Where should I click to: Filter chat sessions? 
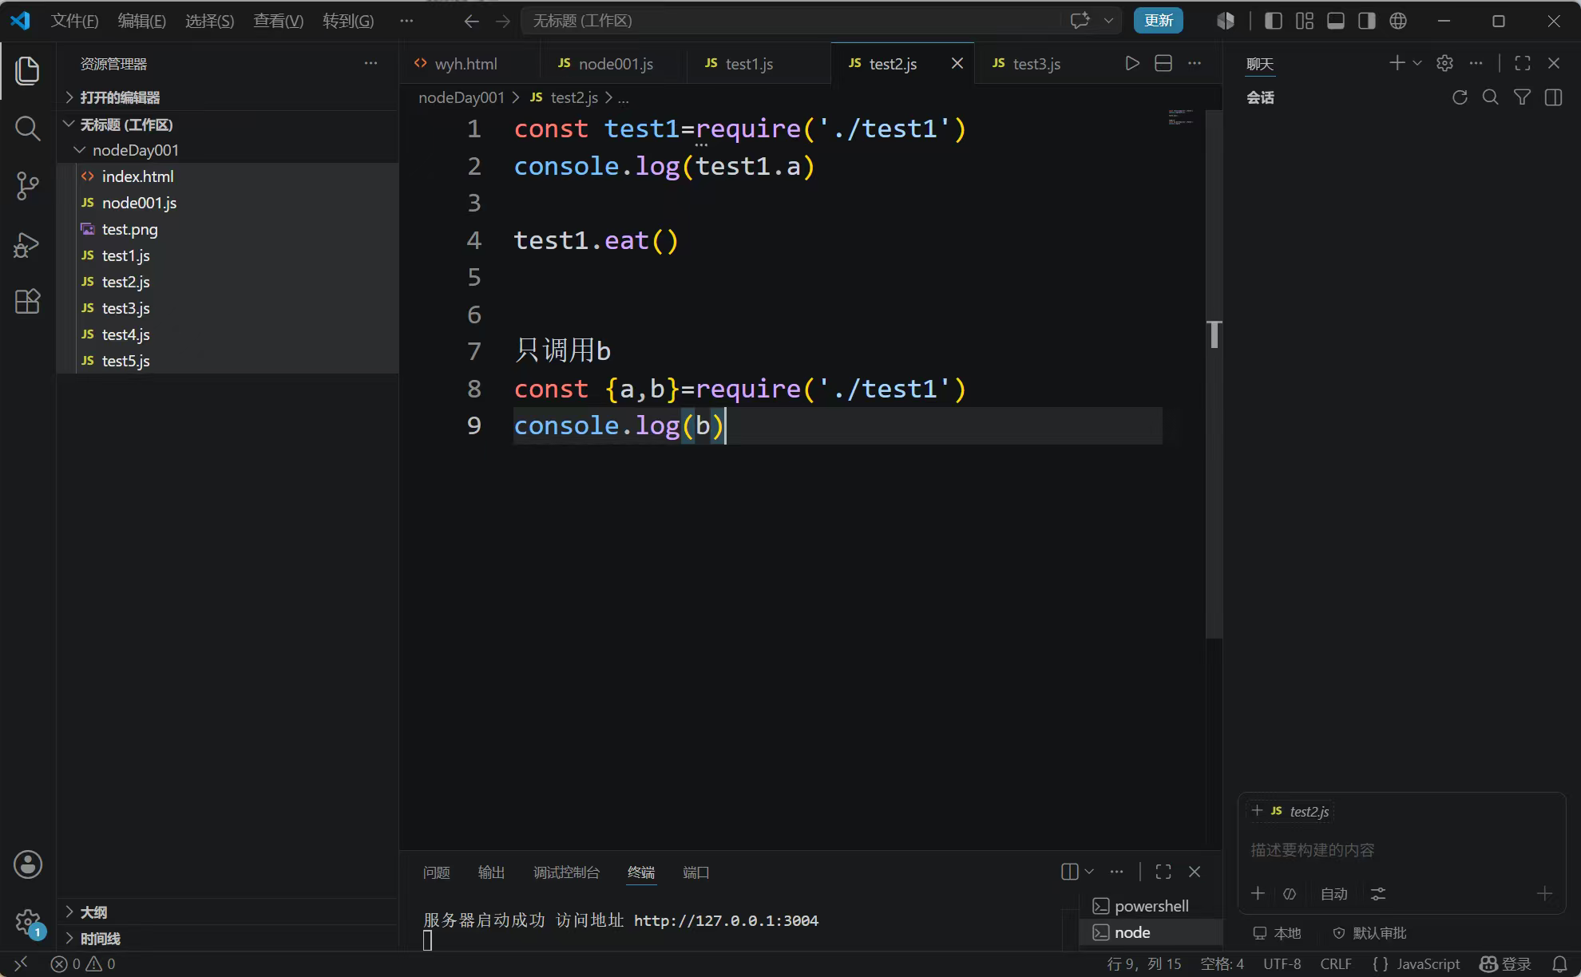pyautogui.click(x=1522, y=97)
